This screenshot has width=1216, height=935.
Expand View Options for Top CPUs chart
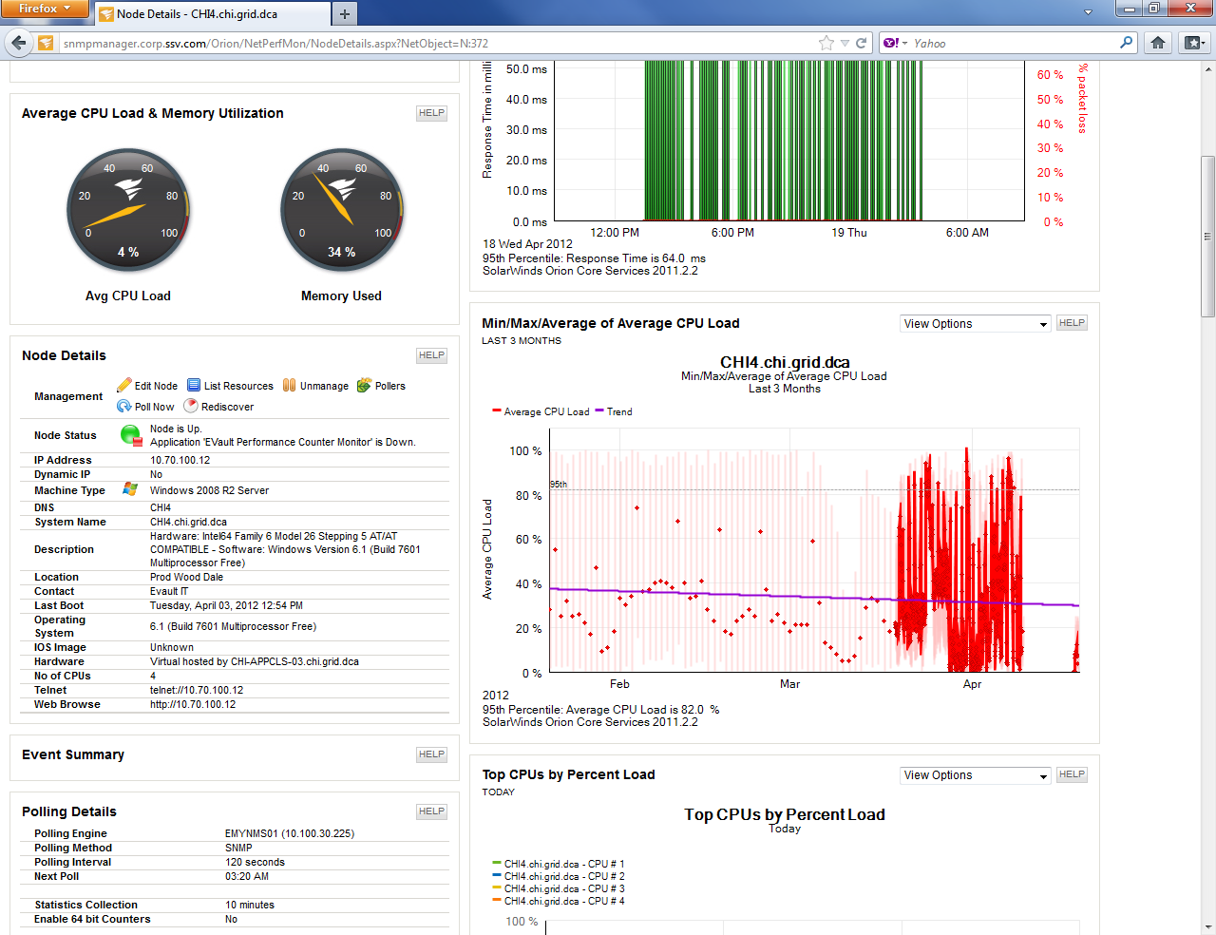[x=975, y=775]
